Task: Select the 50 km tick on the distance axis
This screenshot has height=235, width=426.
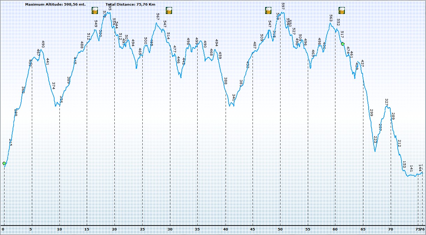Action: point(280,229)
